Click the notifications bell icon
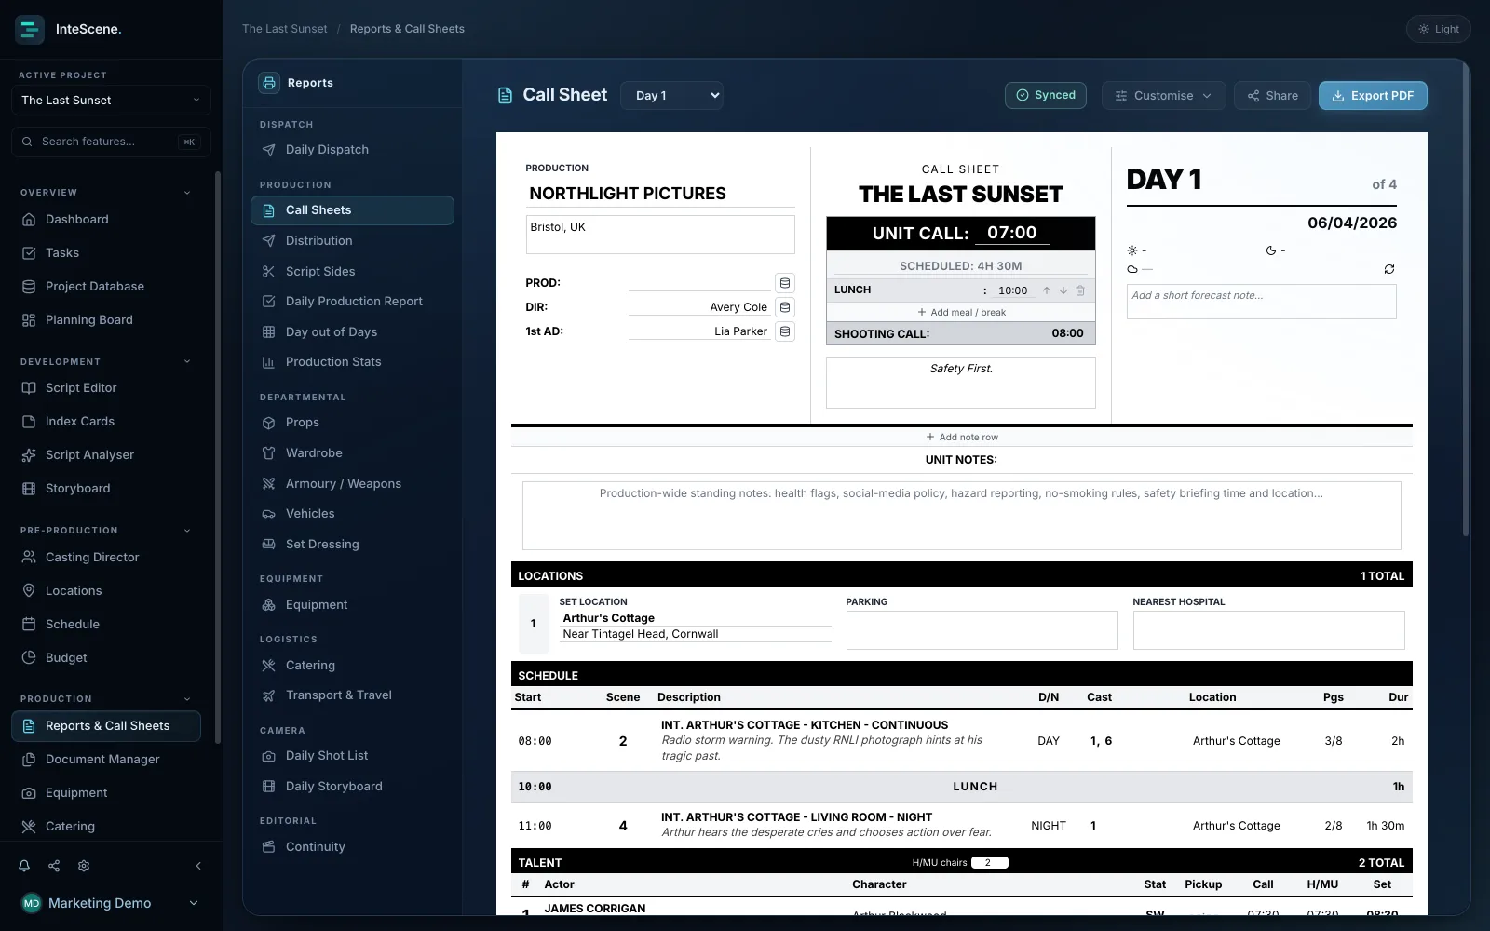Viewport: 1490px width, 931px height. [24, 866]
